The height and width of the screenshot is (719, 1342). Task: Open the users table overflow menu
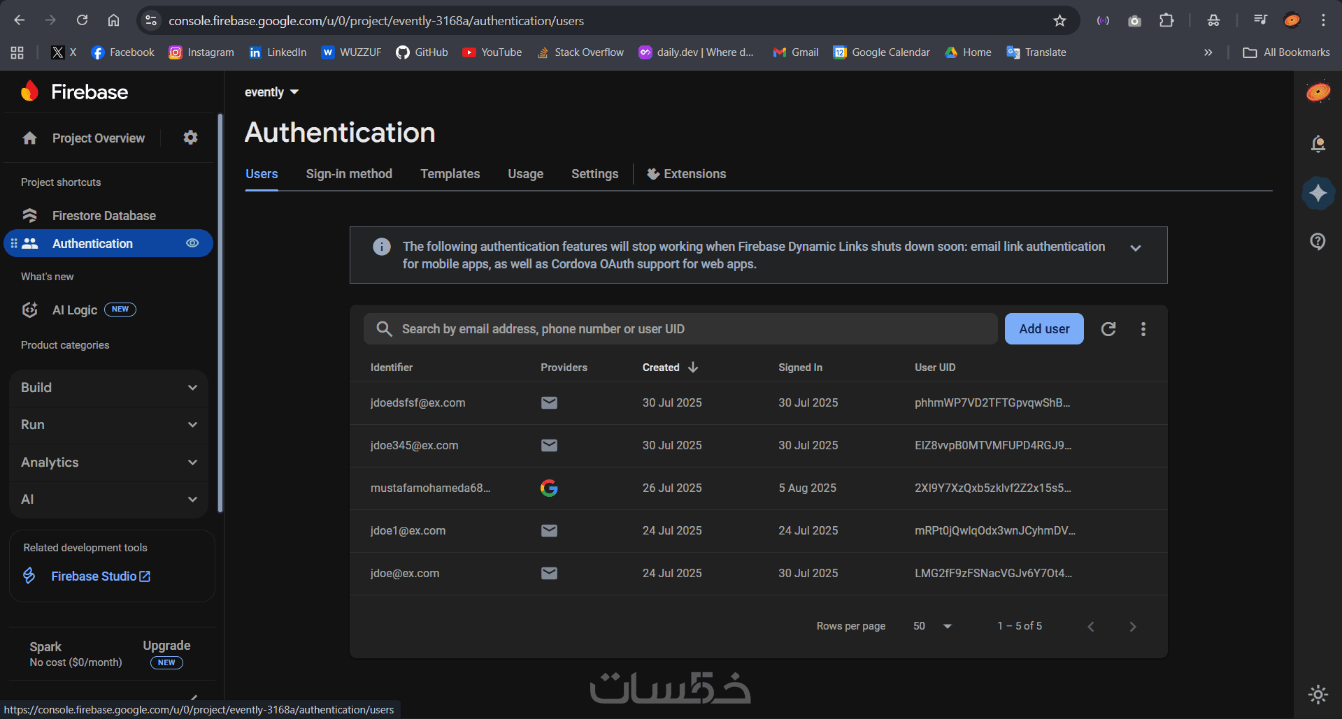[1143, 328]
